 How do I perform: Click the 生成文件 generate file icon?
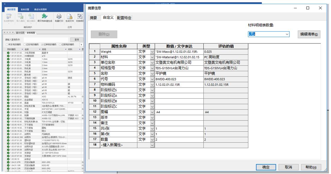click(69, 16)
